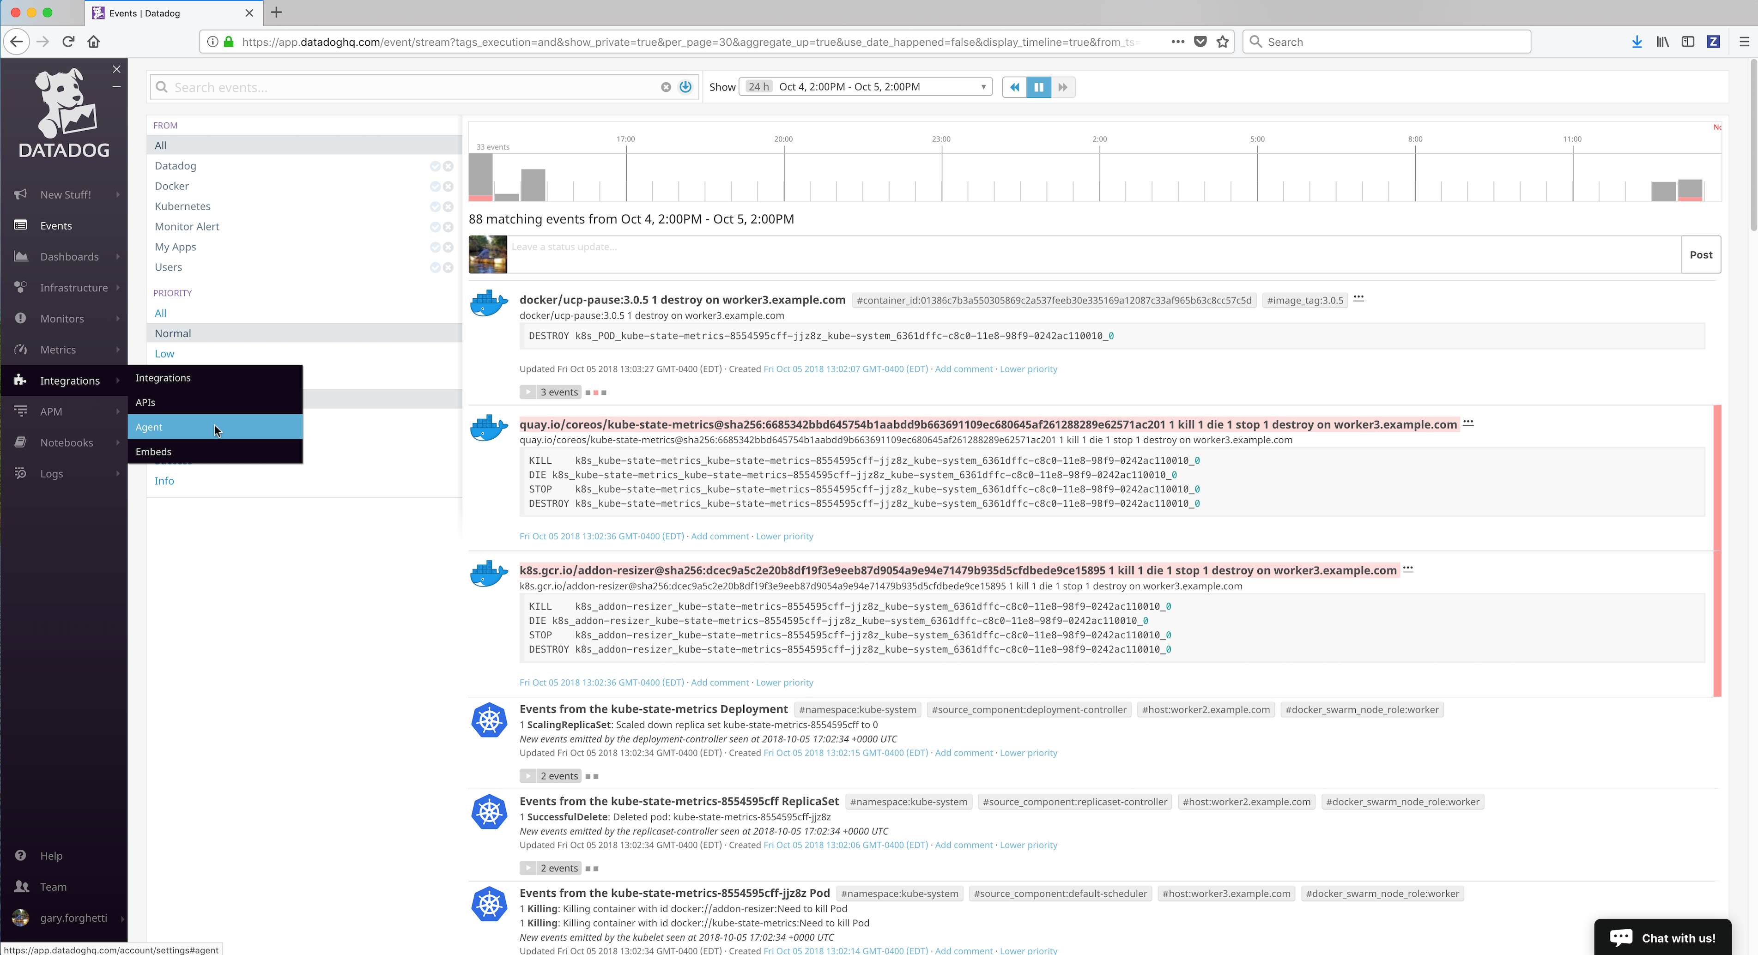The image size is (1758, 955).
Task: Open the Monitors sidebar icon
Action: [x=21, y=319]
